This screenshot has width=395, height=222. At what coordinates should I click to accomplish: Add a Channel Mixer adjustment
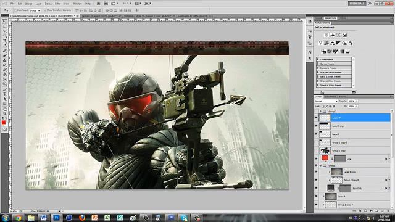(350, 43)
